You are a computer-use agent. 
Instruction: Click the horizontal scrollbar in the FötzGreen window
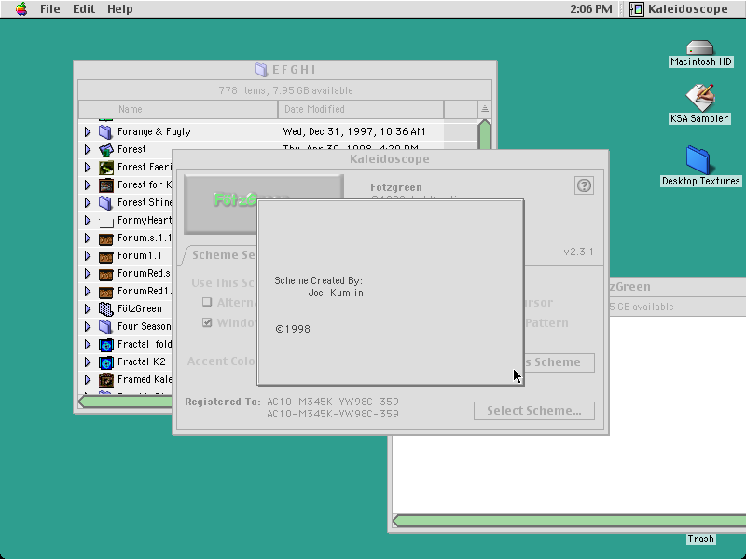(569, 521)
